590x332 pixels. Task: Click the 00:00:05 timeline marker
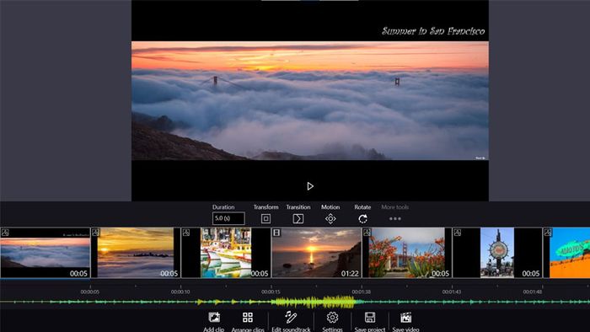click(90, 292)
